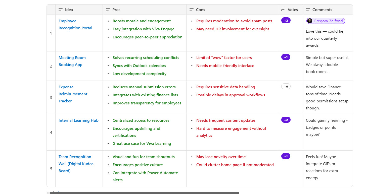Image resolution: width=367 pixels, height=194 pixels.
Task: Click the text-type icon beside the Idea header
Action: [60, 10]
